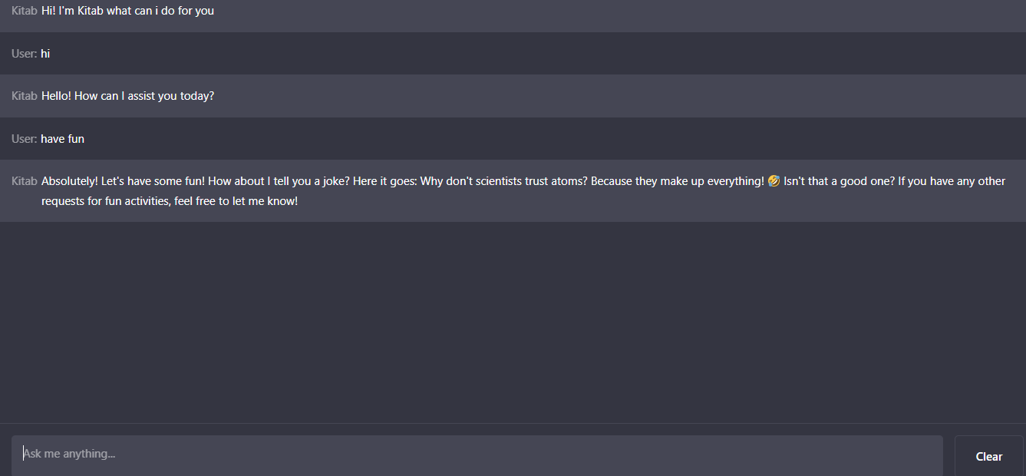Viewport: 1026px width, 476px height.
Task: Click the "User:" label next to "have fun"
Action: (x=25, y=139)
